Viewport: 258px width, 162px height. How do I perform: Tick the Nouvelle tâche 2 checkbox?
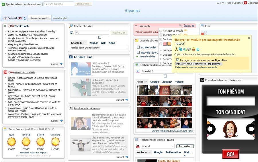(x=138, y=52)
